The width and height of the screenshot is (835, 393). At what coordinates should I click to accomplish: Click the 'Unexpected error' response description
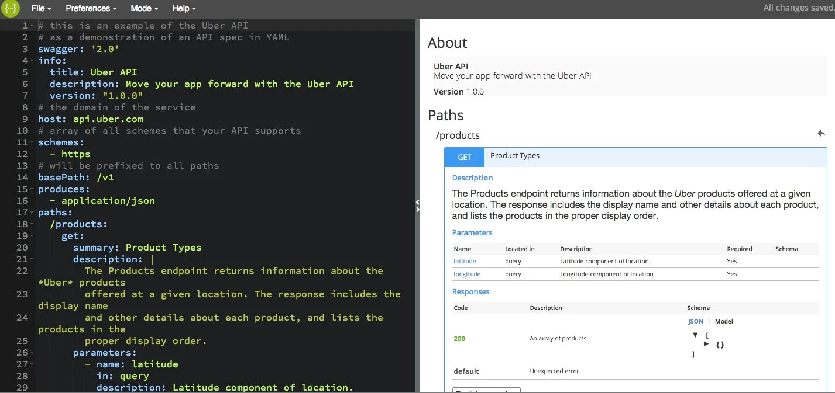554,371
